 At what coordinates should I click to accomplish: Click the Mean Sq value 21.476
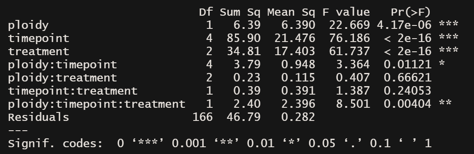pos(295,38)
